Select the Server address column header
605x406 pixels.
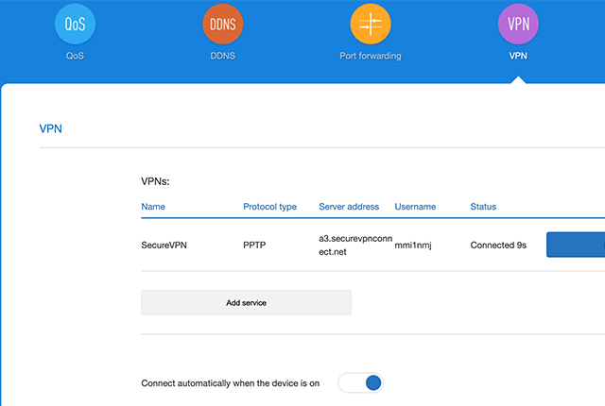pos(349,207)
